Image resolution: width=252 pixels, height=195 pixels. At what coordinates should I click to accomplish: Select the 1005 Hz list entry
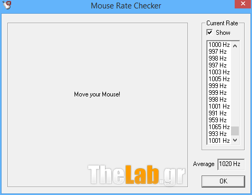click(x=219, y=79)
